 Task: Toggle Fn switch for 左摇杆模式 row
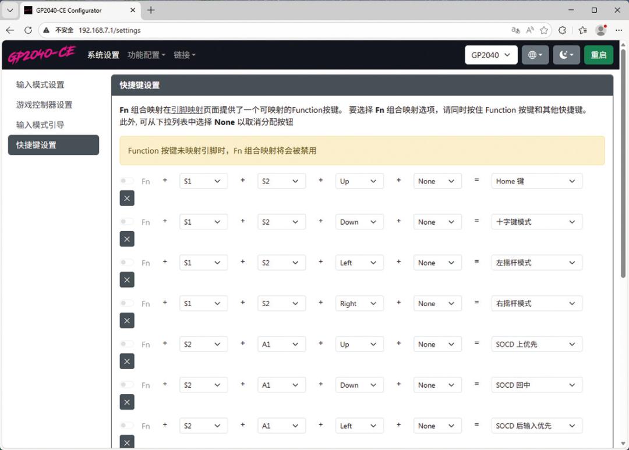point(127,263)
